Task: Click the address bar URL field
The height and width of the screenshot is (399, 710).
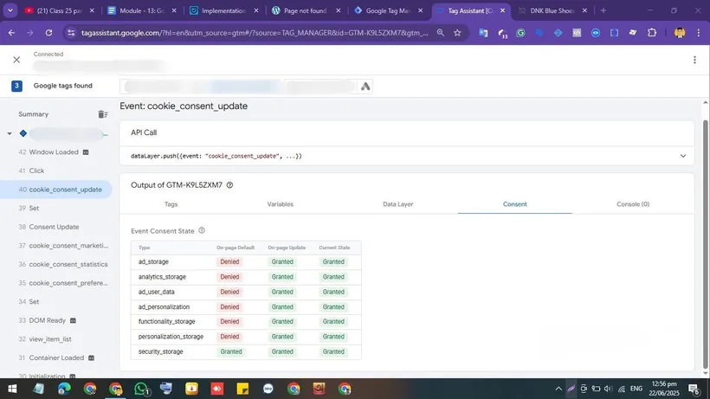Action: click(254, 33)
